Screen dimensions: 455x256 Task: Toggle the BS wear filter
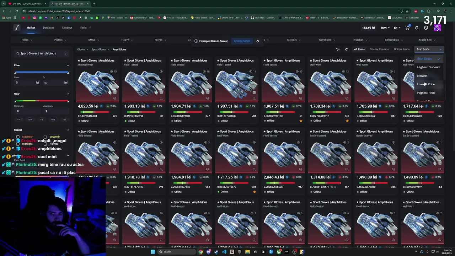point(64,119)
